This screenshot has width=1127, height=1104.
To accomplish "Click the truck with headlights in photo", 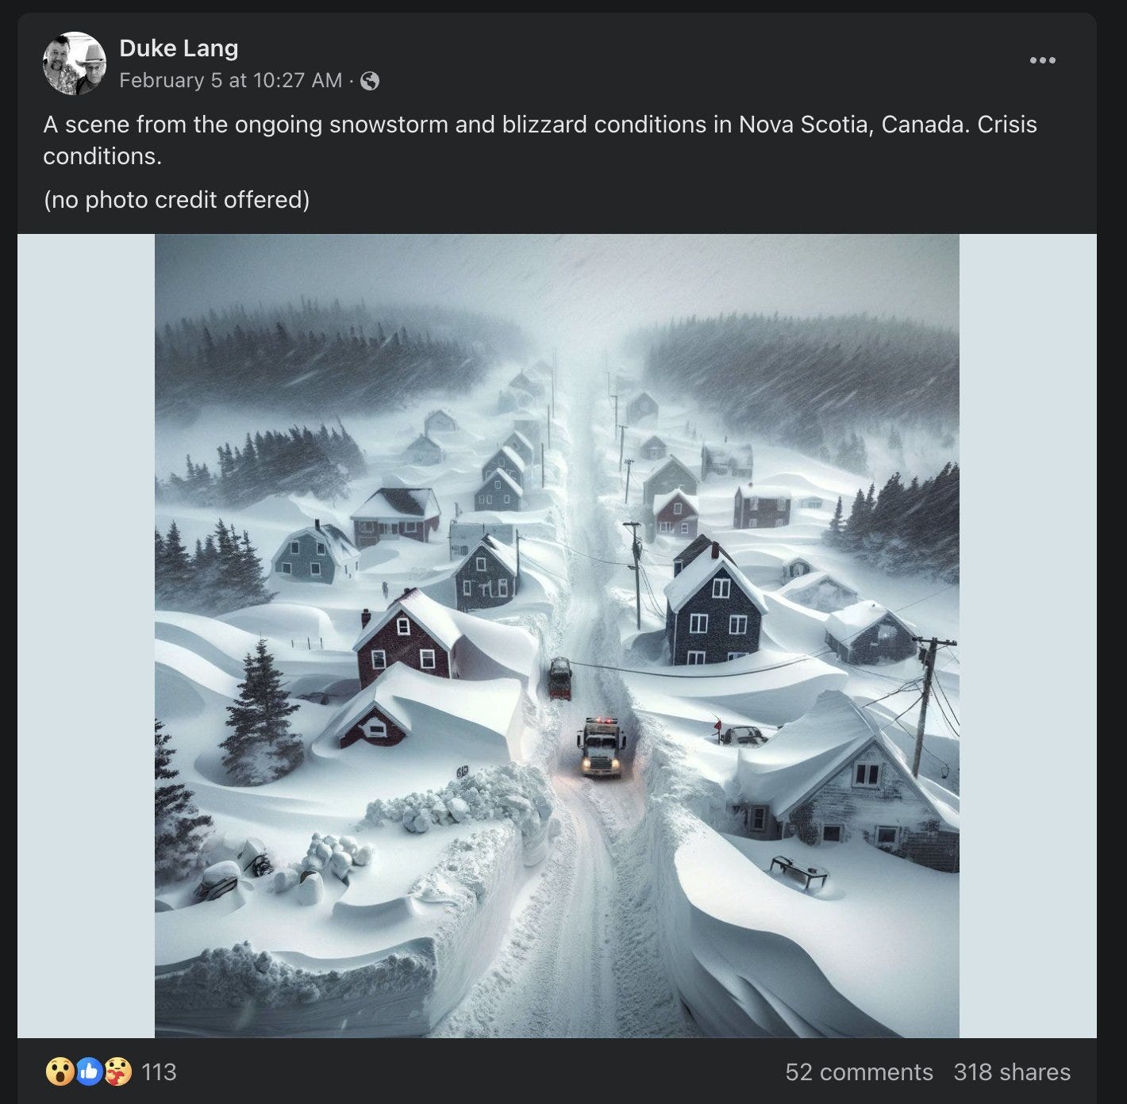I will pyautogui.click(x=601, y=749).
